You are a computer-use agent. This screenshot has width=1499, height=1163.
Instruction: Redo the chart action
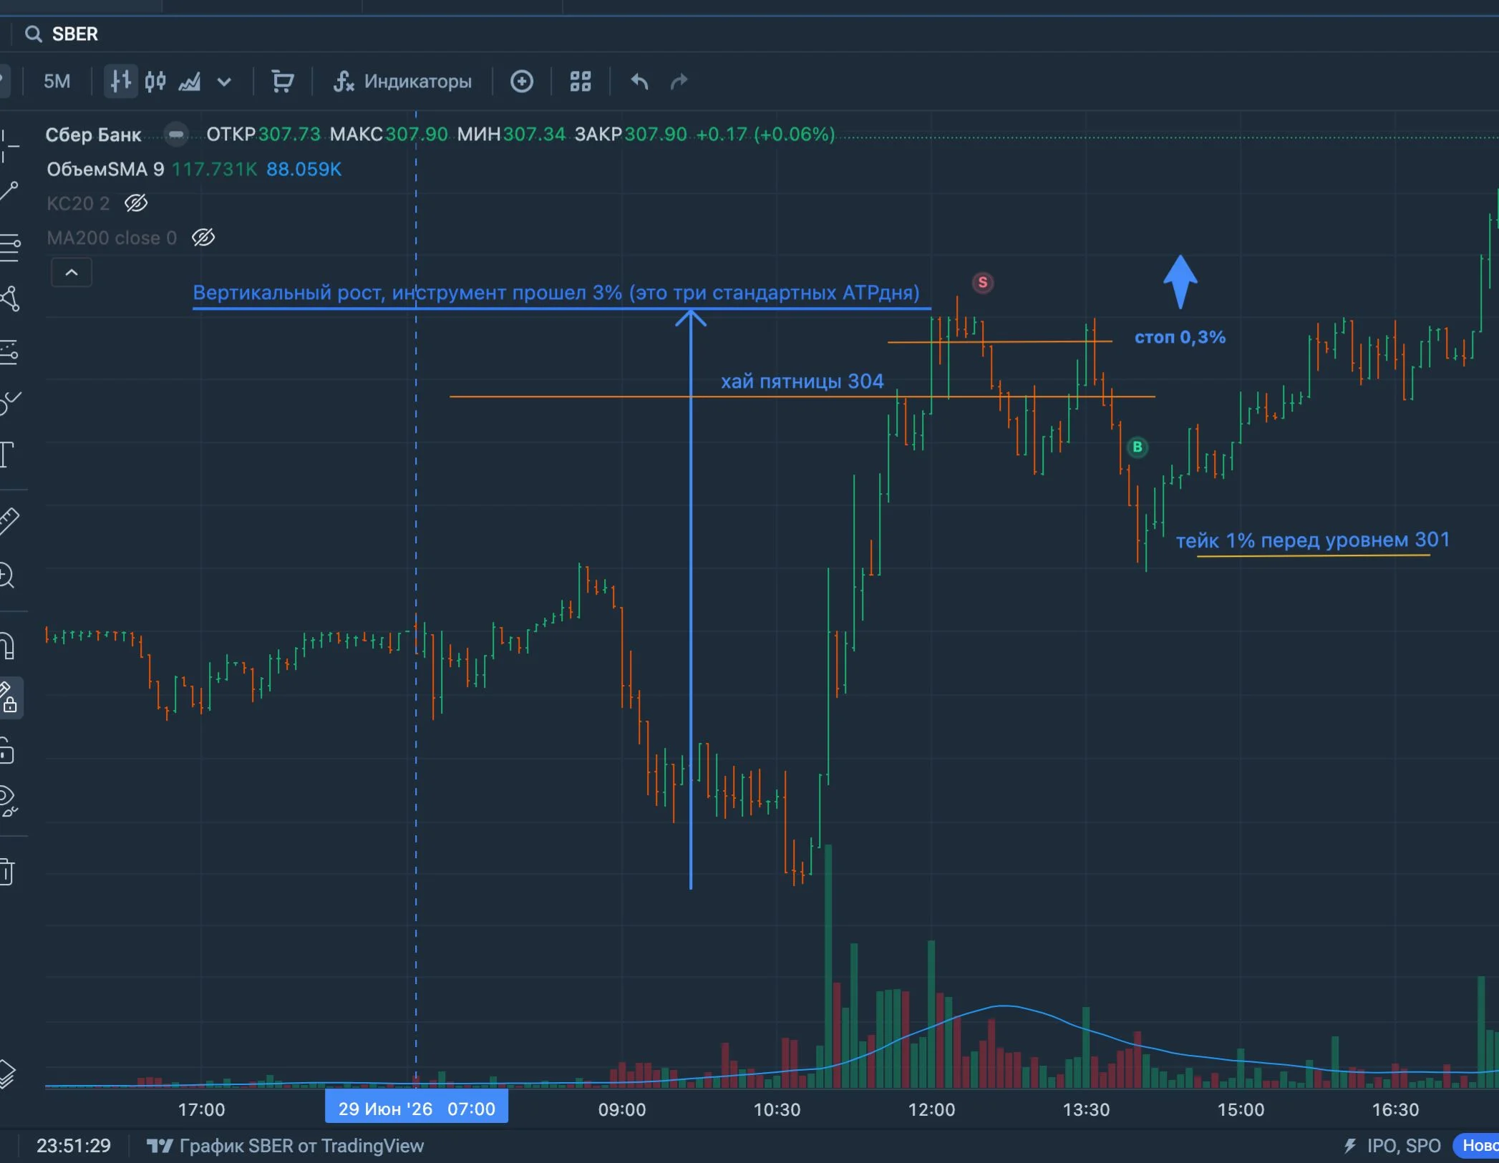[679, 82]
